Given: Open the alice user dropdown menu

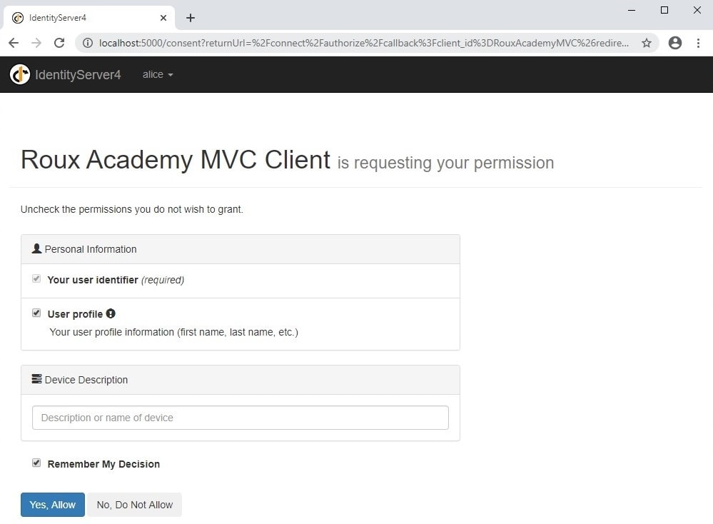Looking at the screenshot, I should [x=156, y=74].
